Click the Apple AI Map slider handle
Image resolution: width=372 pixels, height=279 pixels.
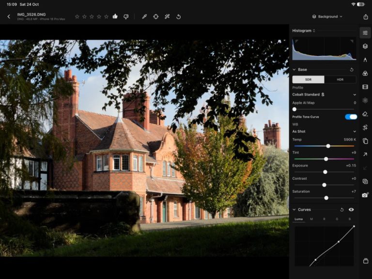[x=294, y=109]
